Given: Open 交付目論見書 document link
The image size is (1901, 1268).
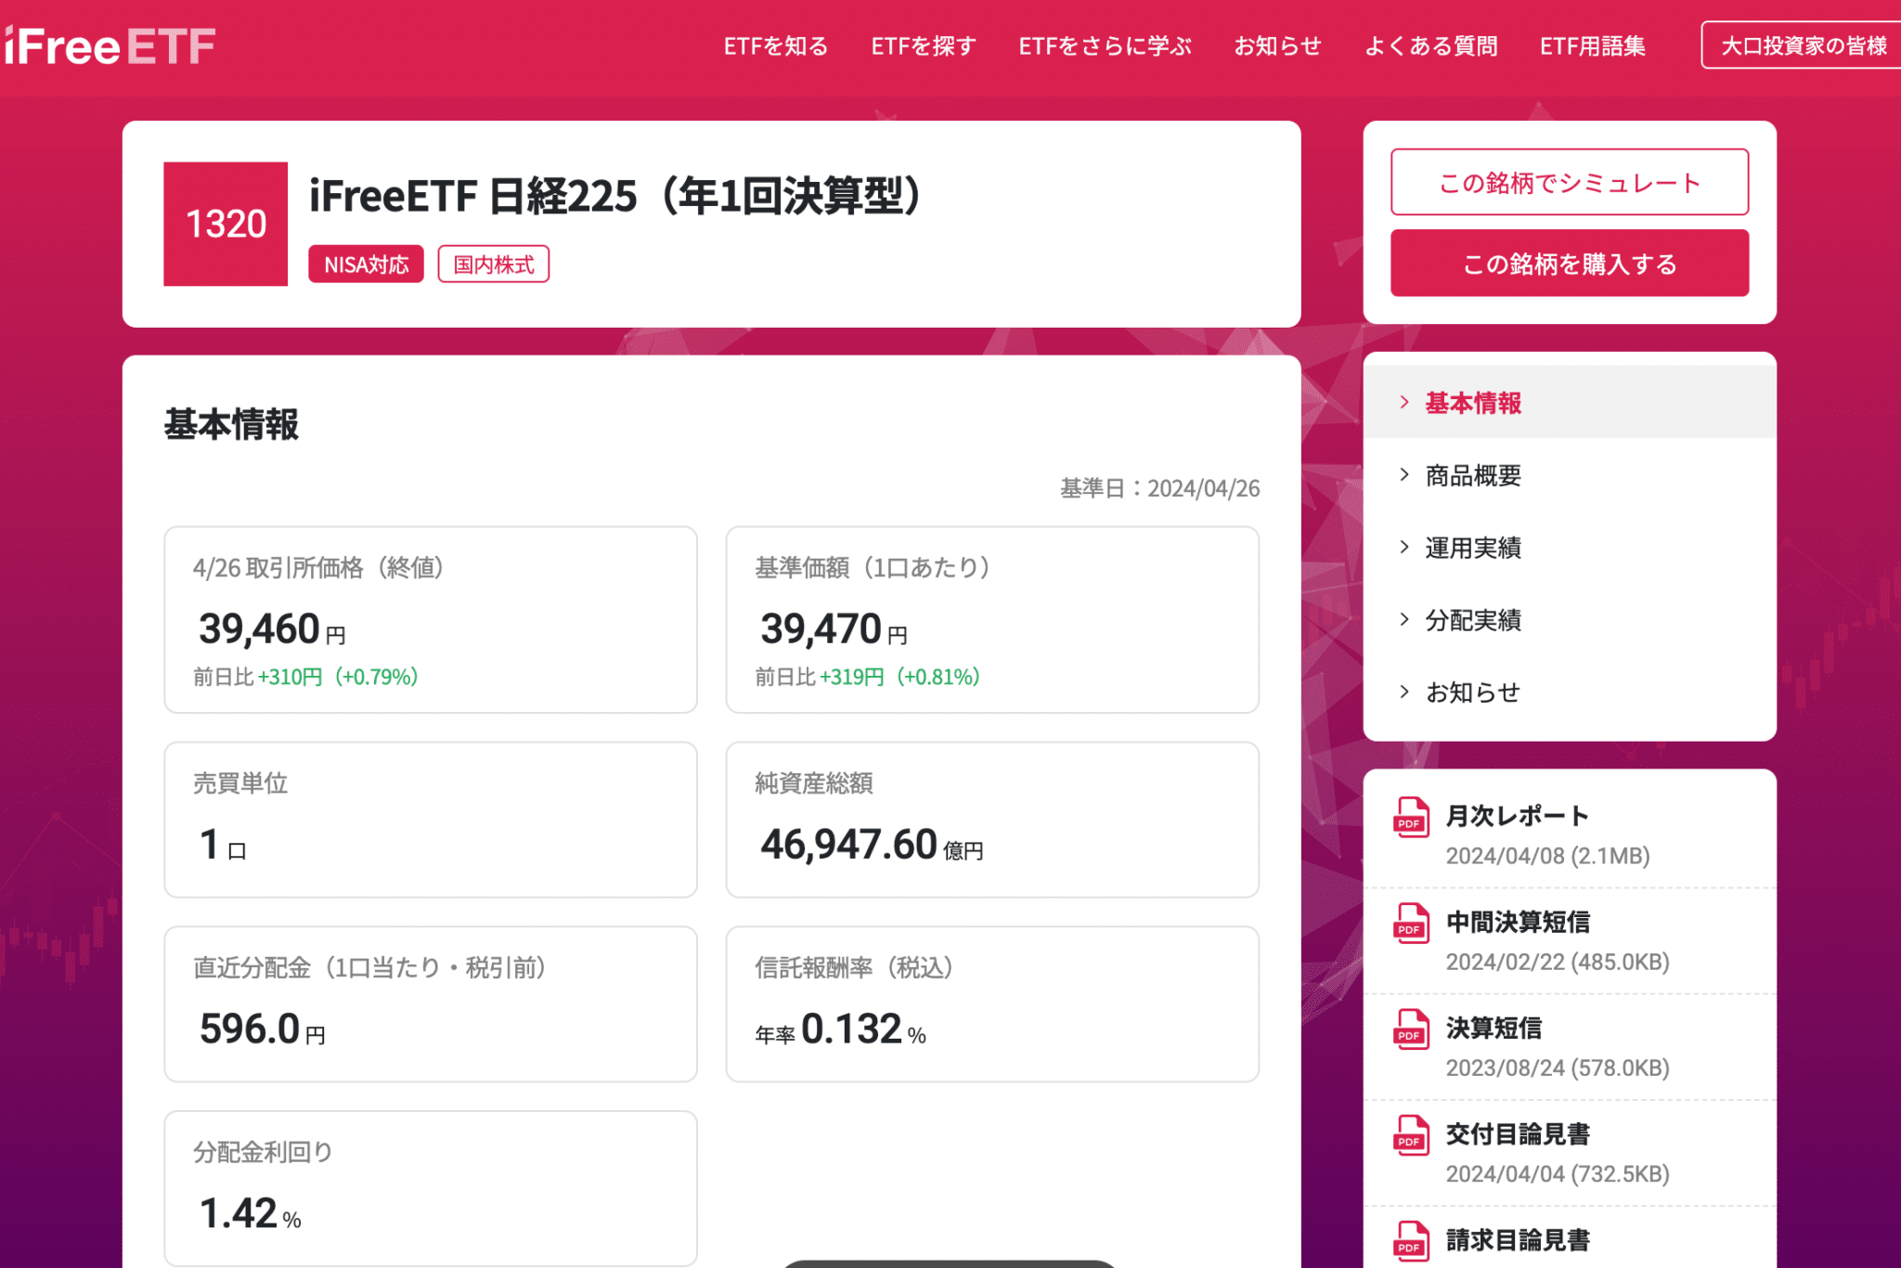Looking at the screenshot, I should click(1518, 1133).
